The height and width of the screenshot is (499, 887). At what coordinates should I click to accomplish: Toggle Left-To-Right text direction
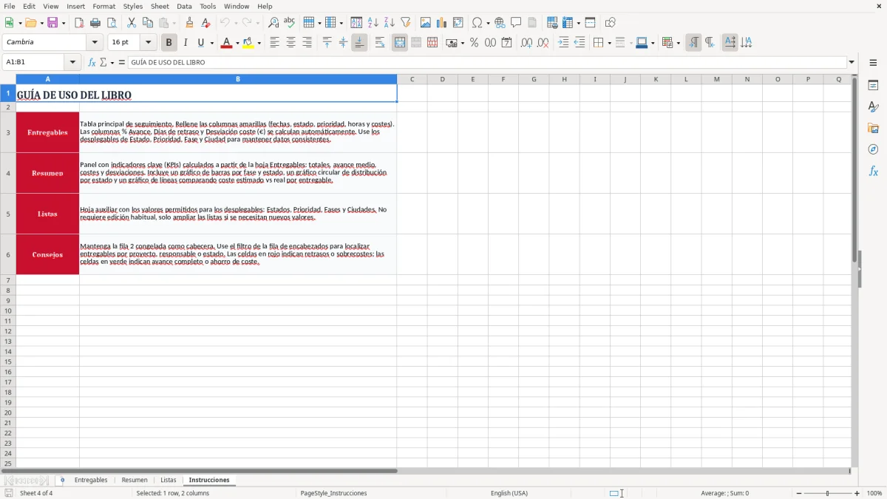[693, 43]
